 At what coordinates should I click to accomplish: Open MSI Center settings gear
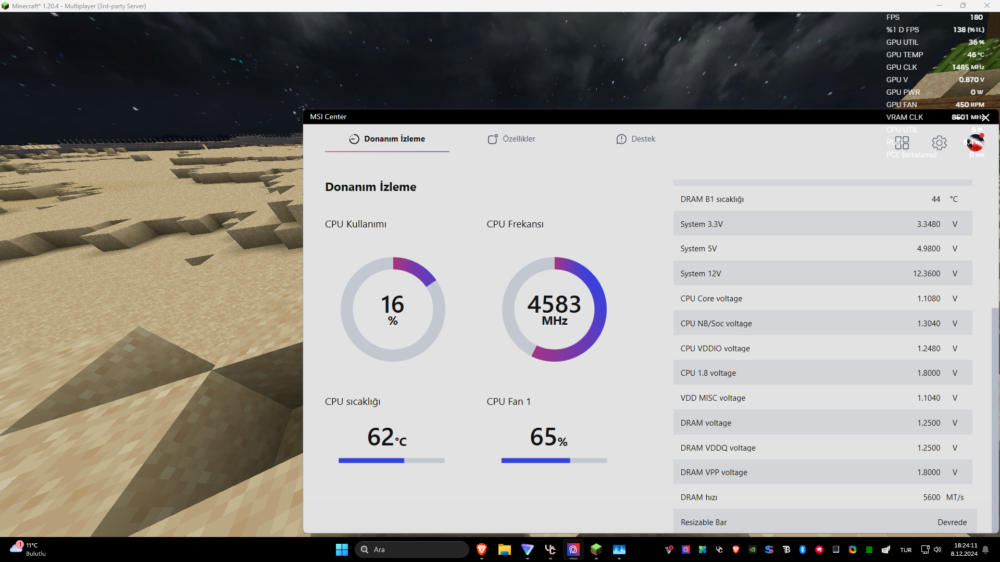coord(939,143)
